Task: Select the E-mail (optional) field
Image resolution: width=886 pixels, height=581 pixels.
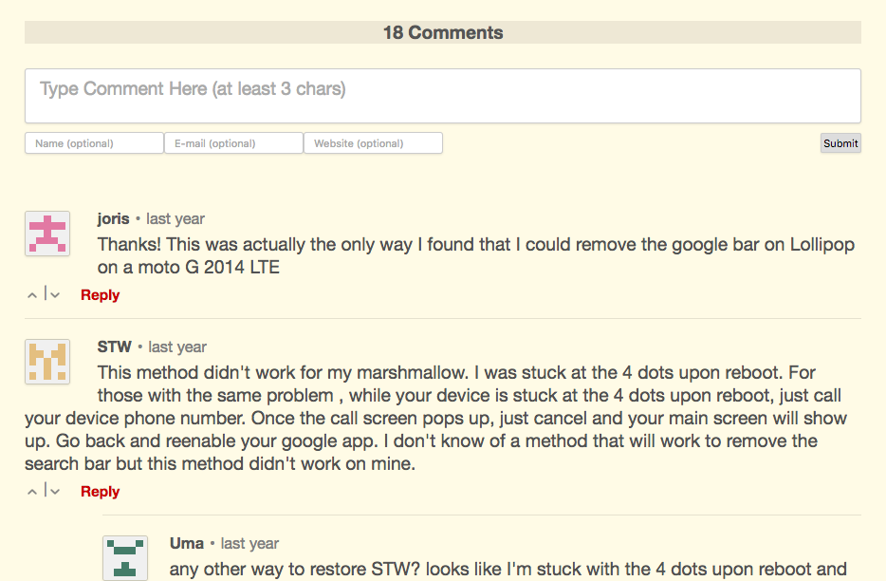Action: [x=233, y=143]
